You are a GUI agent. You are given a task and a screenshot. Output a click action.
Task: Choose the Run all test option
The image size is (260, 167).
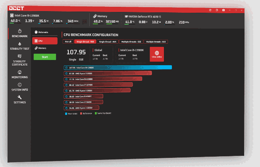click(x=68, y=41)
